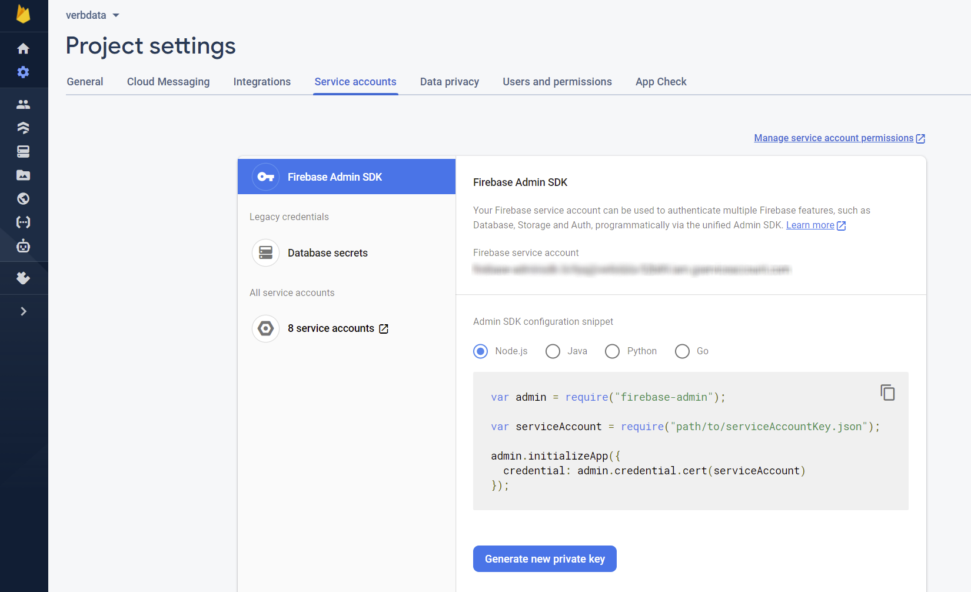Open Firestore Database icon in sidebar

click(24, 128)
